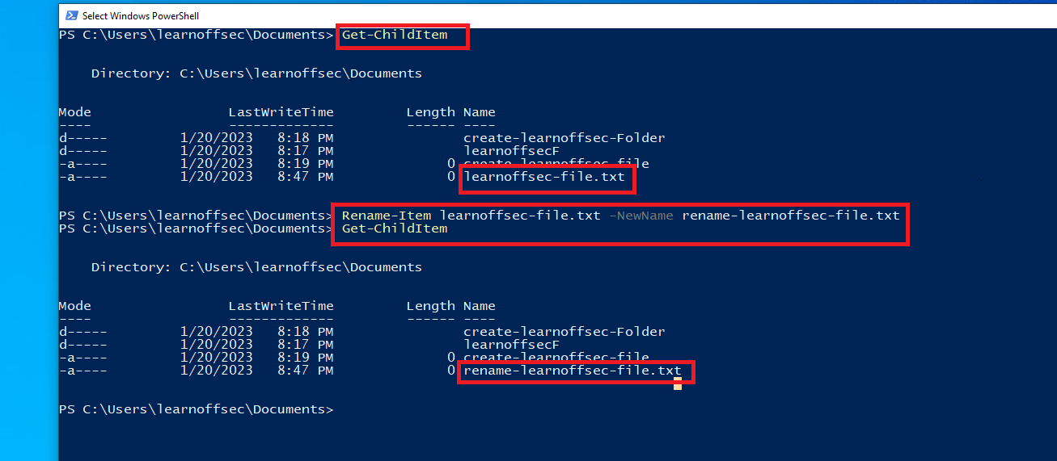1057x461 pixels.
Task: Click the blinking cursor block below the renamed file
Action: point(677,386)
